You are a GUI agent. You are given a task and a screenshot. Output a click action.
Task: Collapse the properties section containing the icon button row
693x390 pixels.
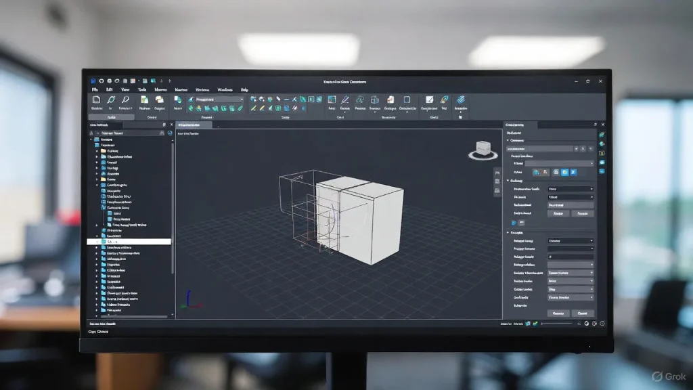[508, 140]
